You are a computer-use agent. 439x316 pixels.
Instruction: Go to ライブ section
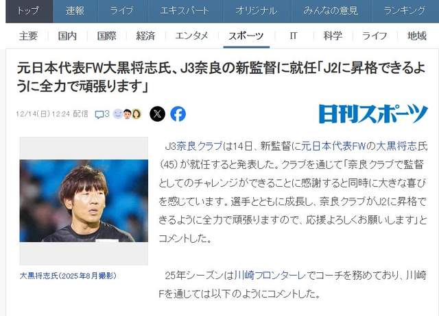point(121,11)
